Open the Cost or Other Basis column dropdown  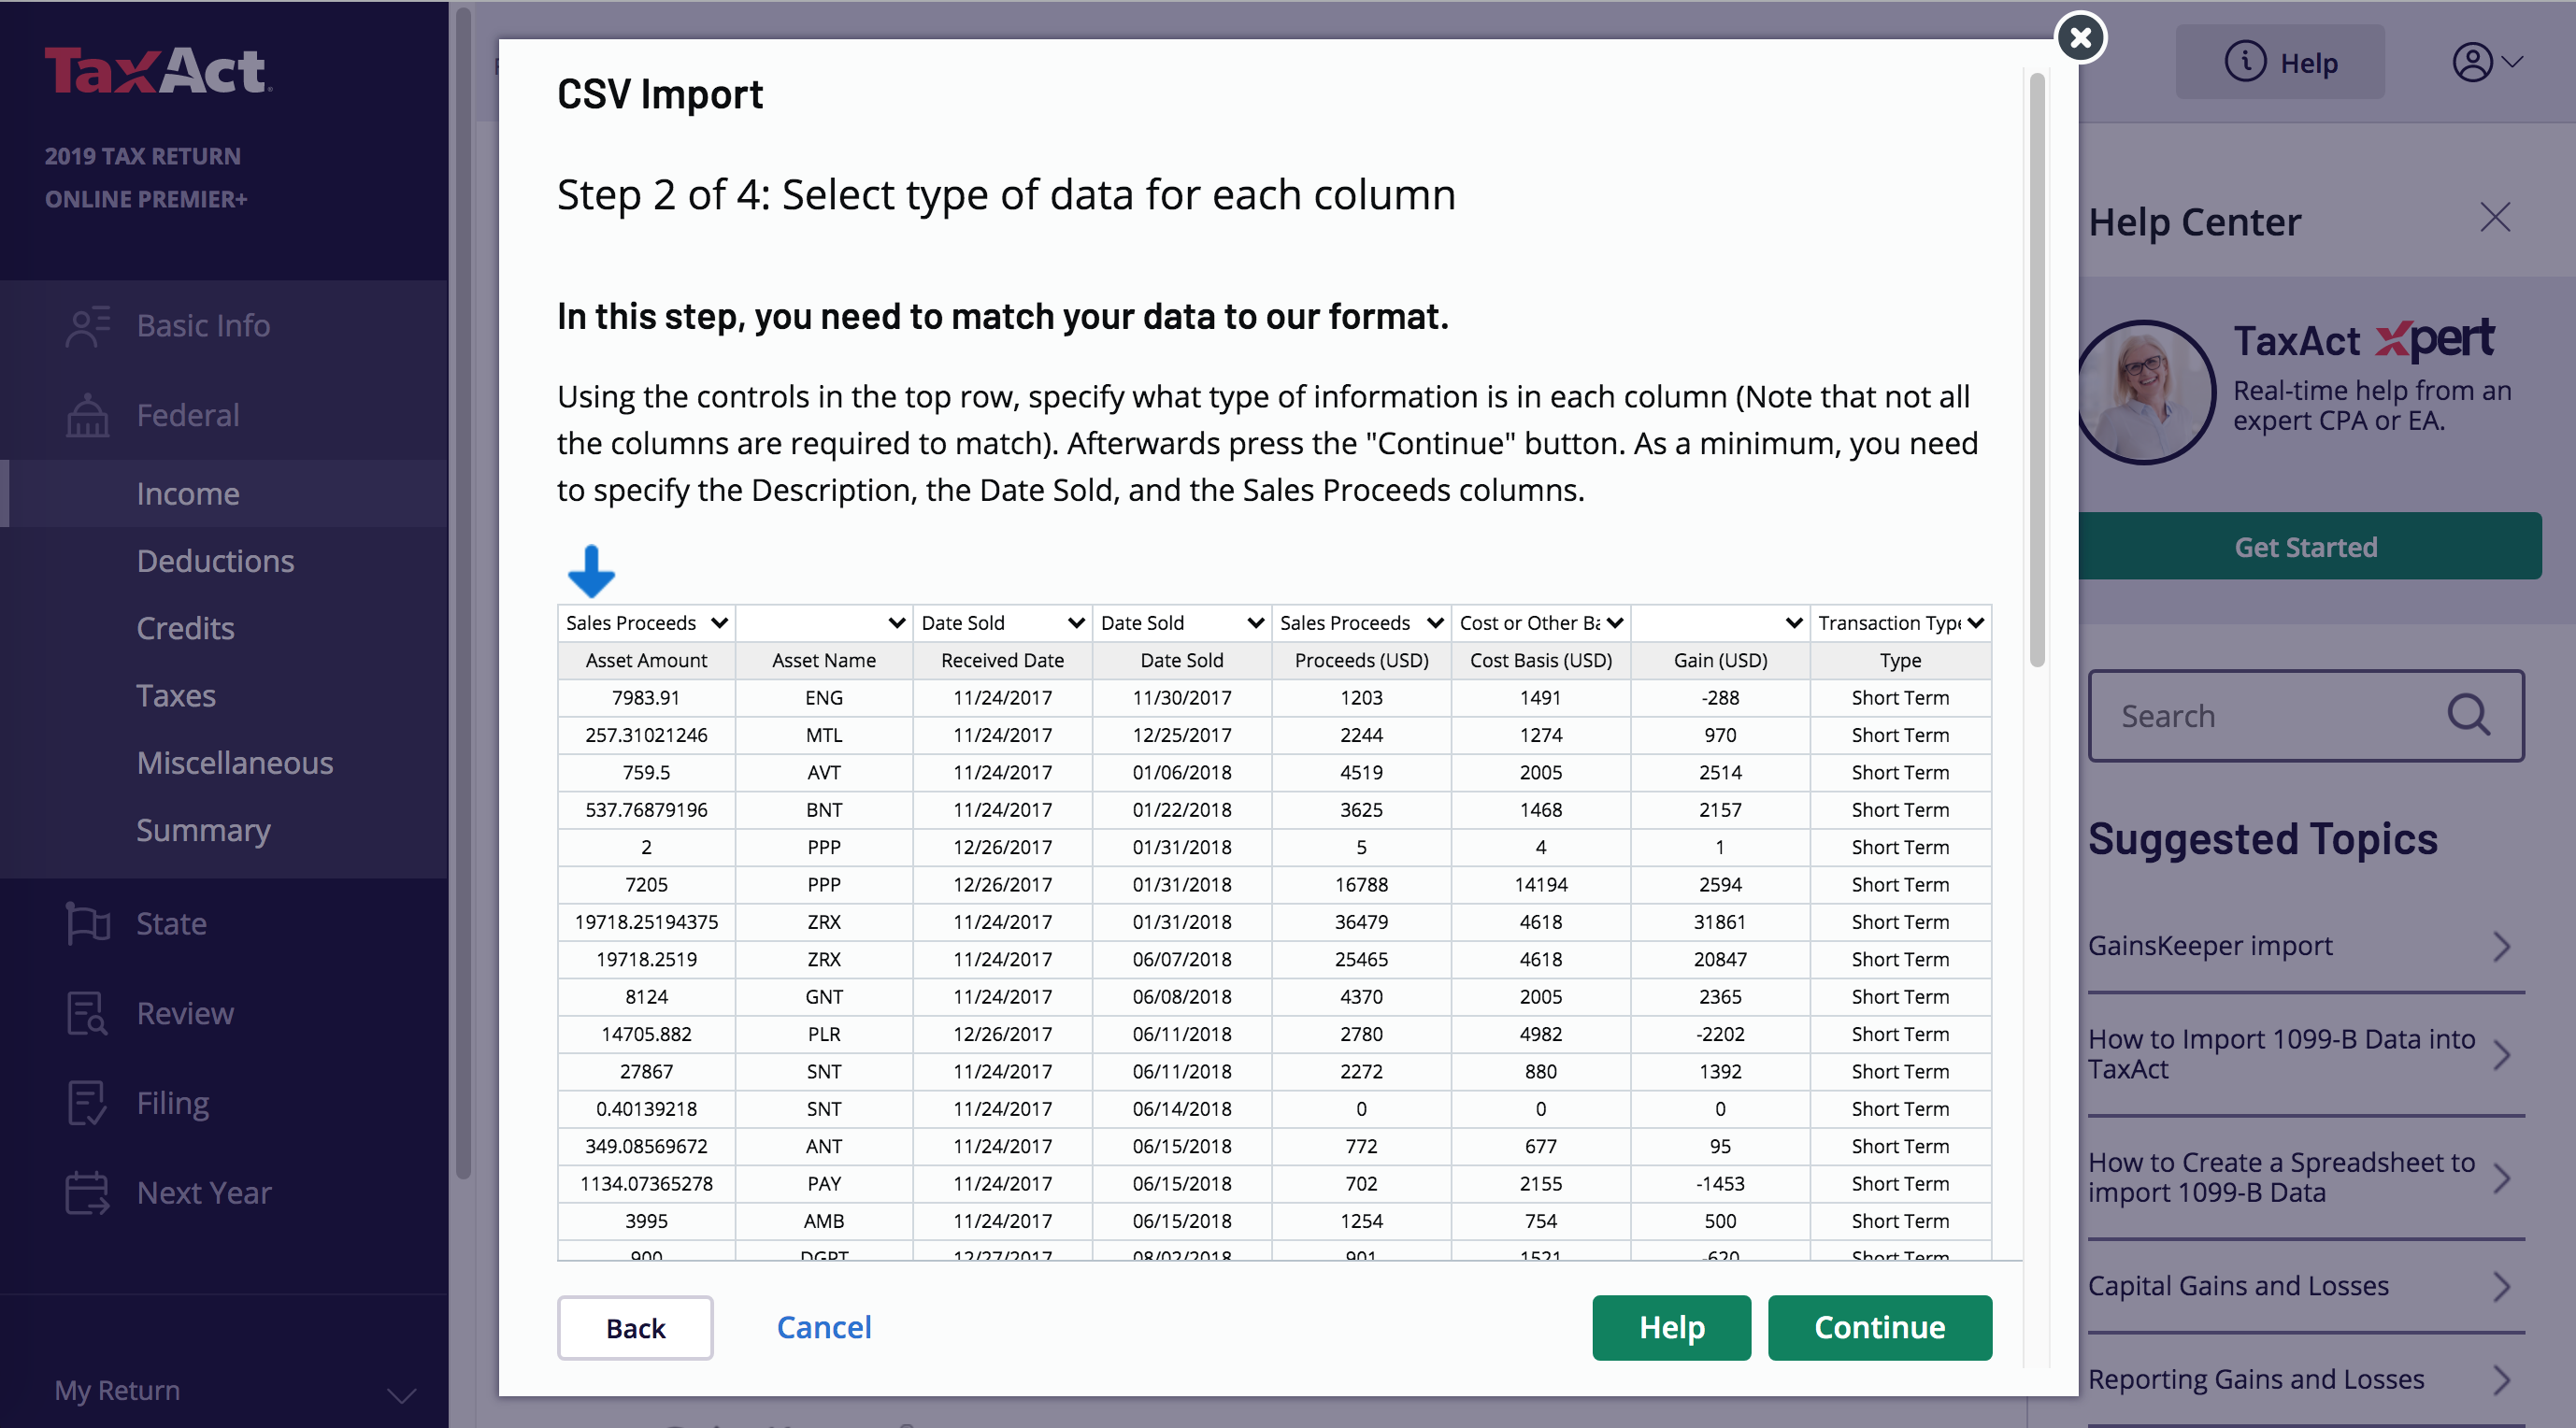1540,623
